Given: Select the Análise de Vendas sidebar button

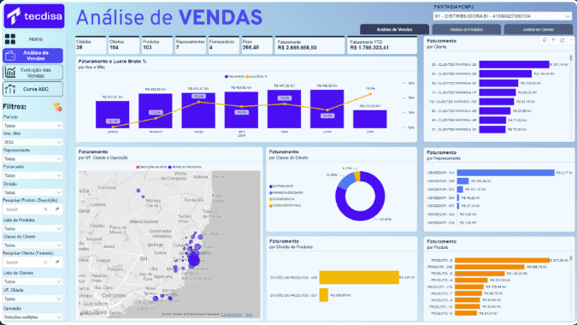Looking at the screenshot, I should [32, 56].
